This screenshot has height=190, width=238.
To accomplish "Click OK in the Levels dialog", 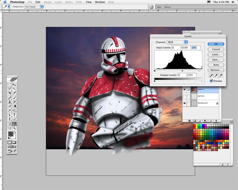I will 216,44.
